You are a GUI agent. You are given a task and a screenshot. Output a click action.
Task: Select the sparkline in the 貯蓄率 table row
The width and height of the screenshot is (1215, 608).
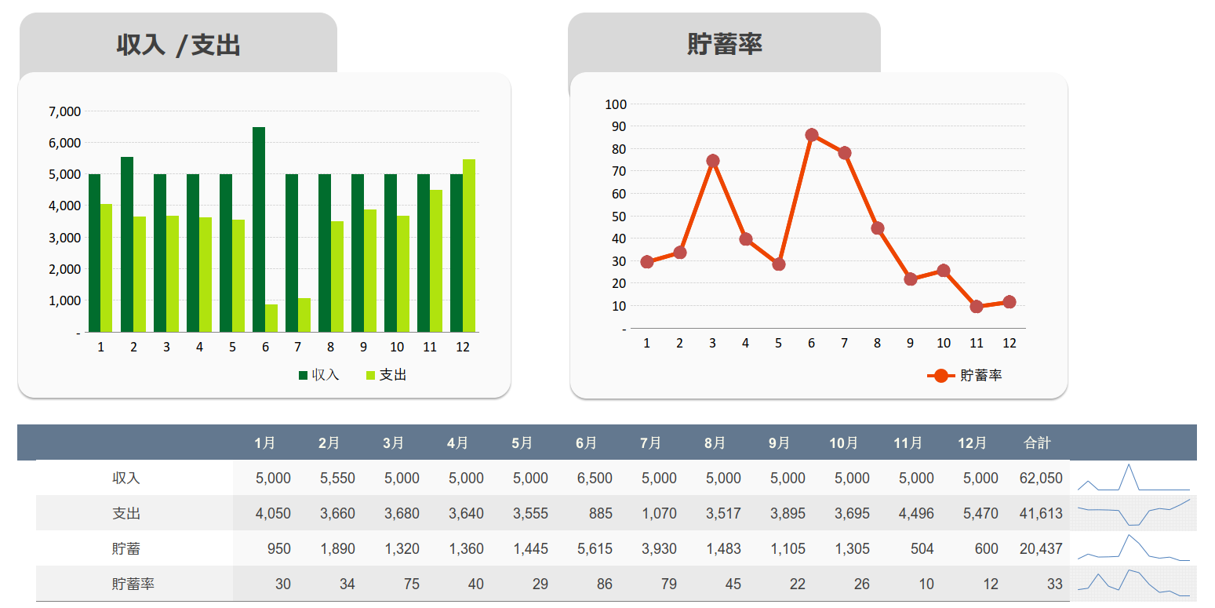pos(1133,584)
